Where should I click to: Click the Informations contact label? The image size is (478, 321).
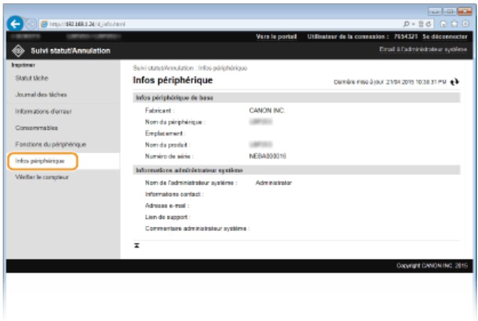[174, 194]
